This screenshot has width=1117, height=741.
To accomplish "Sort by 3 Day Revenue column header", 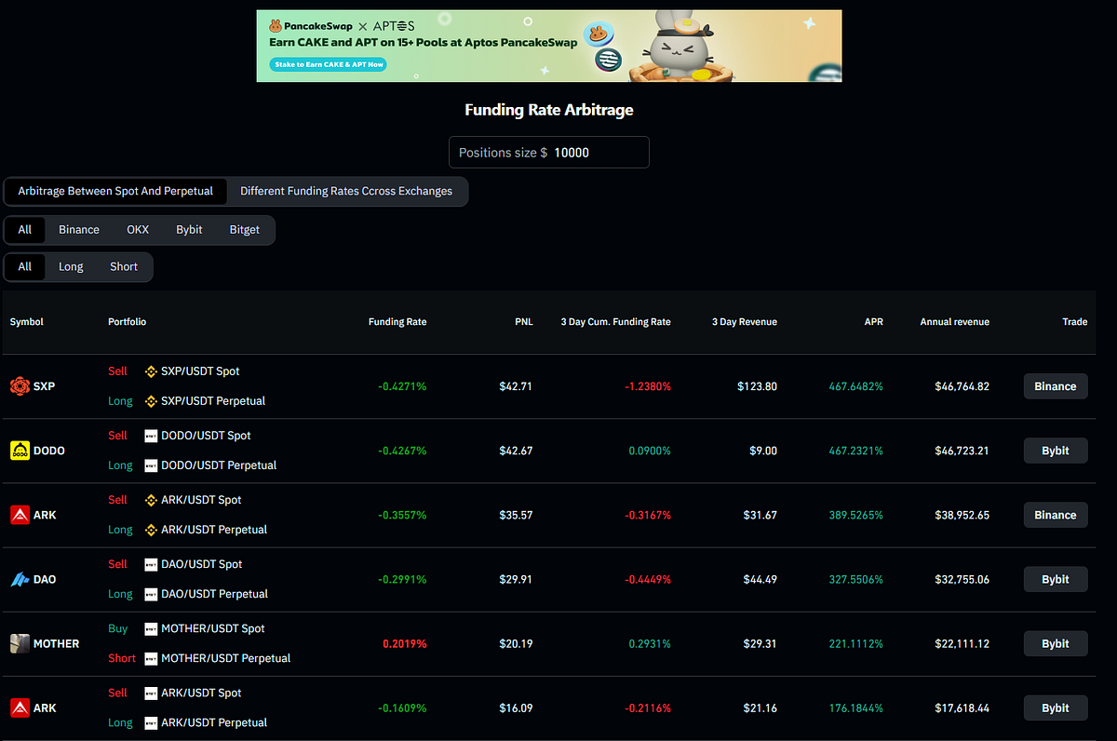I will pyautogui.click(x=745, y=322).
